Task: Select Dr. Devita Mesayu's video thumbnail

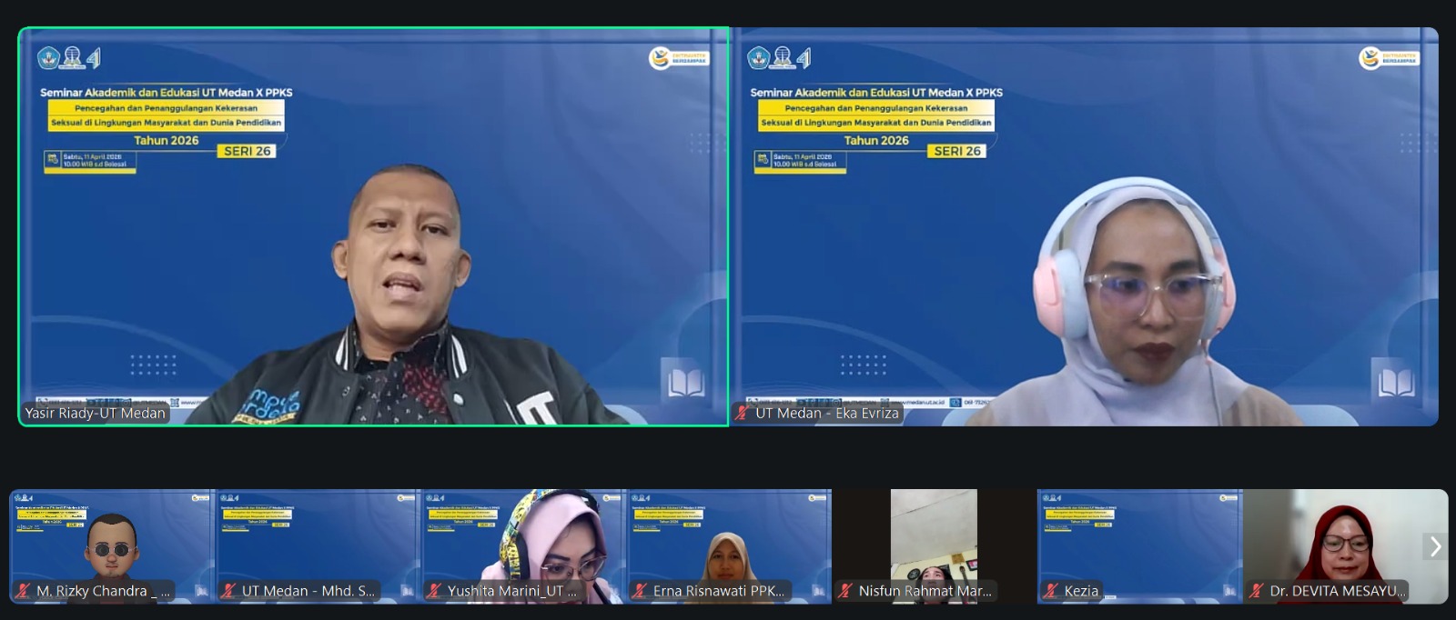Action: pos(1345,541)
